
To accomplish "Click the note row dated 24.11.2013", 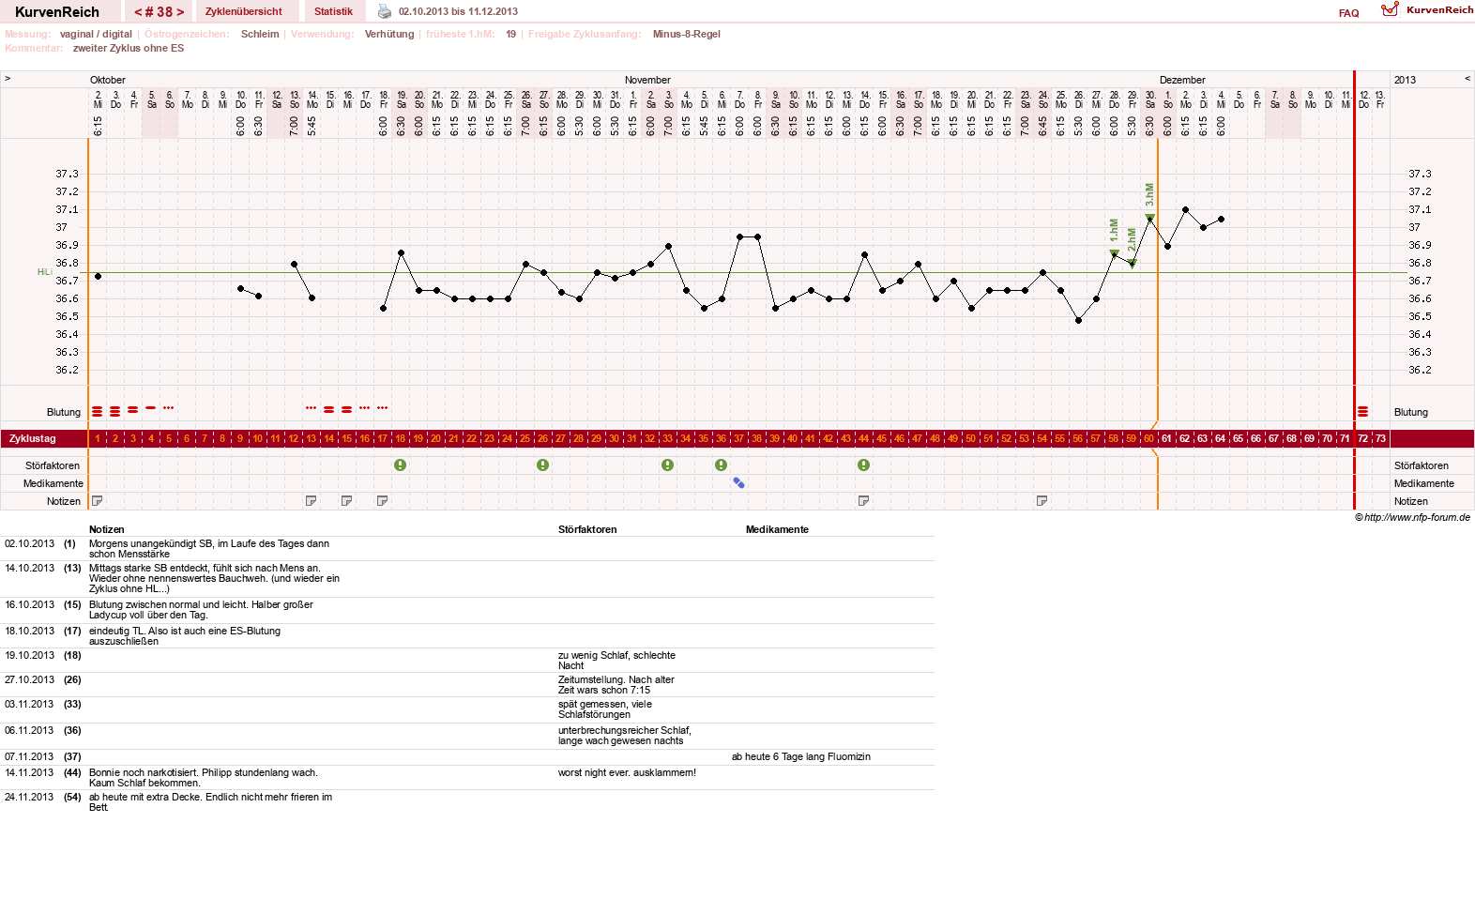I will pyautogui.click(x=467, y=802).
